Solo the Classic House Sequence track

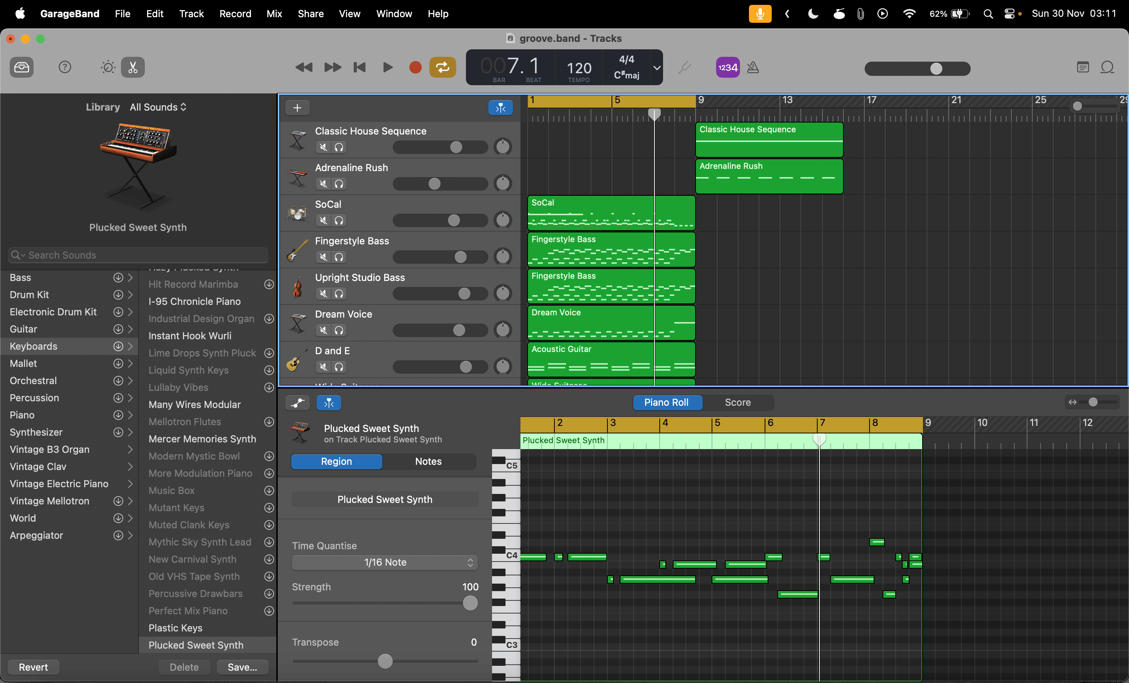tap(339, 147)
